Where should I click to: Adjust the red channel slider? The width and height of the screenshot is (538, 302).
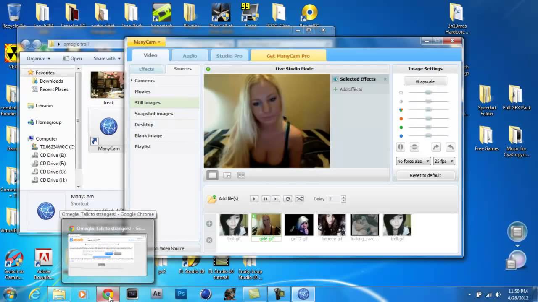(x=428, y=119)
